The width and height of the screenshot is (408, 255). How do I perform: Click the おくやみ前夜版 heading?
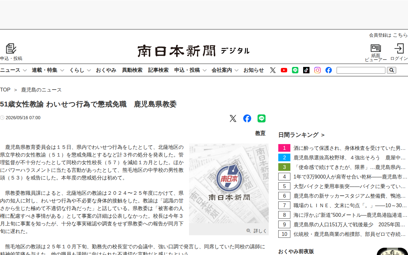coord(296,251)
